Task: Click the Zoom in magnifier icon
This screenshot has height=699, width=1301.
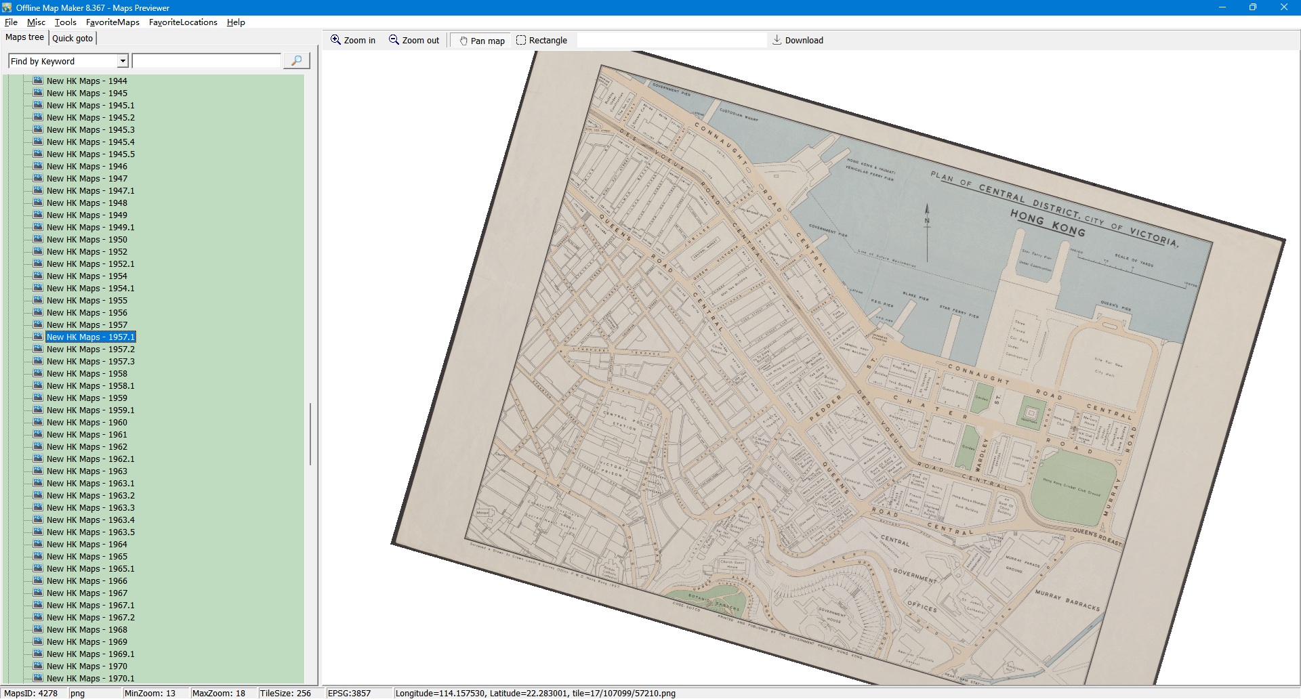Action: click(x=335, y=40)
